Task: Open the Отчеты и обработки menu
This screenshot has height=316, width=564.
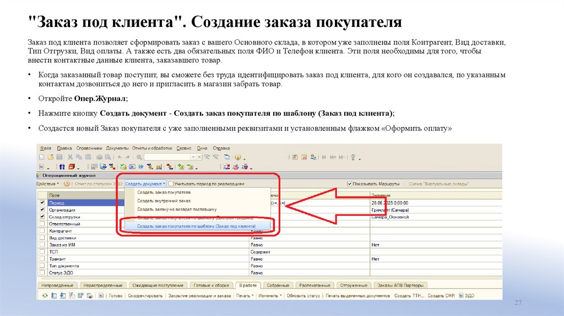Action: click(x=152, y=148)
